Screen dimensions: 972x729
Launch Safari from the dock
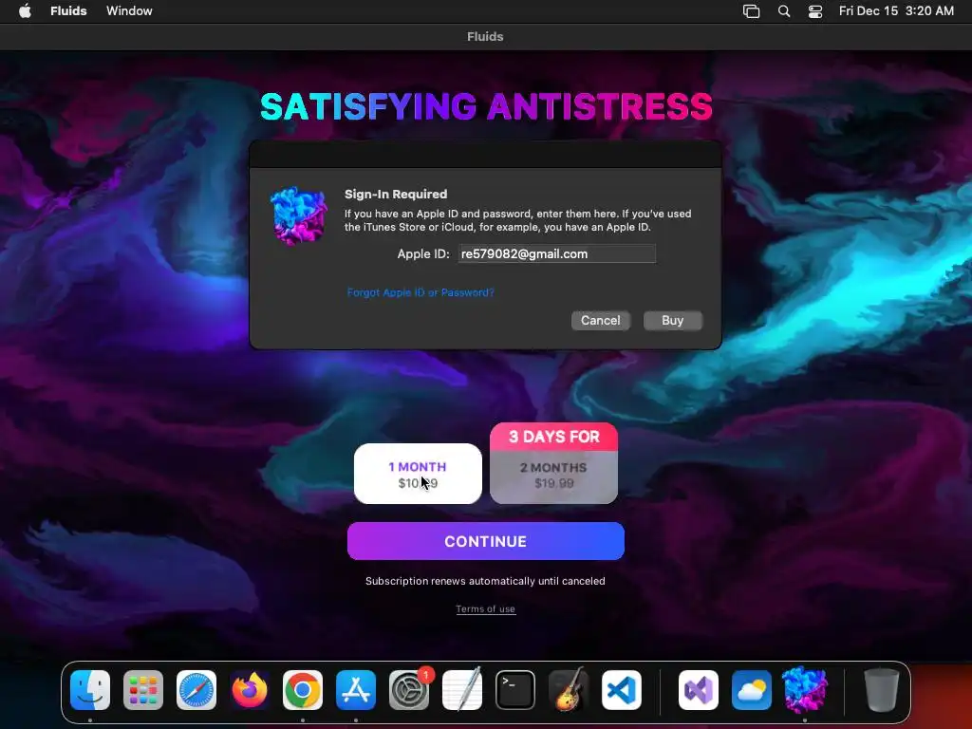click(196, 689)
